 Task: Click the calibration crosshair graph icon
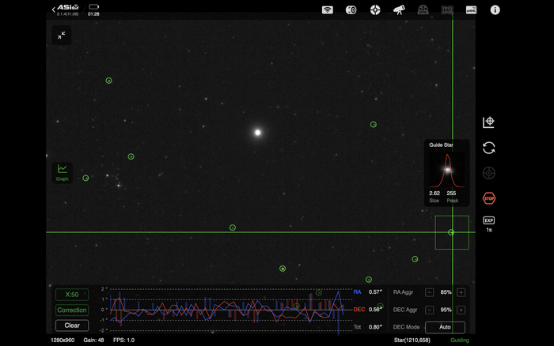click(x=488, y=122)
